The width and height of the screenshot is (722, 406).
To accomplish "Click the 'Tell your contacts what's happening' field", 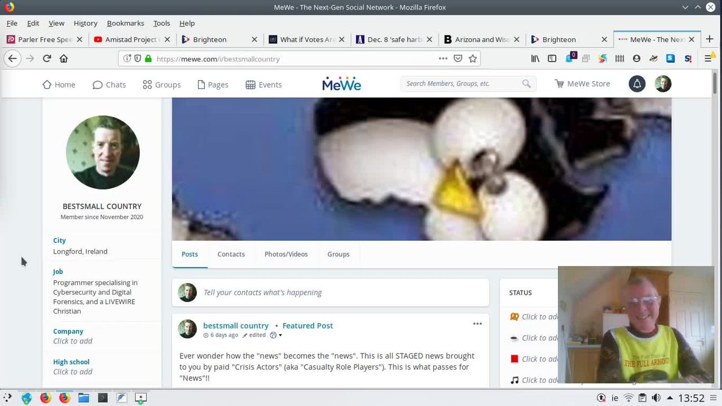I will (x=338, y=293).
